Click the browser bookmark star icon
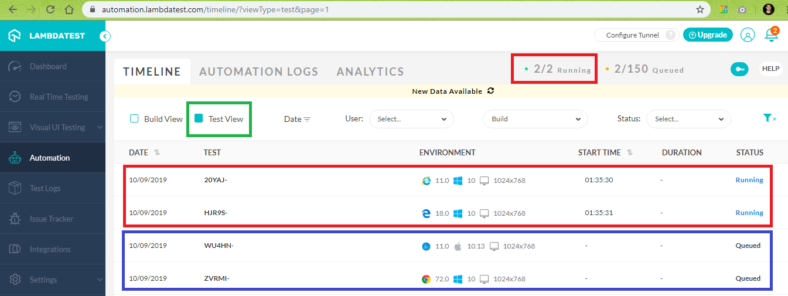 click(x=700, y=9)
